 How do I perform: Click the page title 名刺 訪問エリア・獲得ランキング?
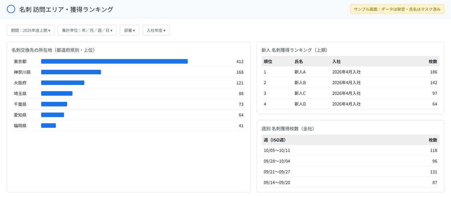[x=66, y=9]
